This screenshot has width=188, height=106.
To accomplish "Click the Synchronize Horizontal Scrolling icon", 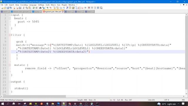I will (x=57, y=8).
